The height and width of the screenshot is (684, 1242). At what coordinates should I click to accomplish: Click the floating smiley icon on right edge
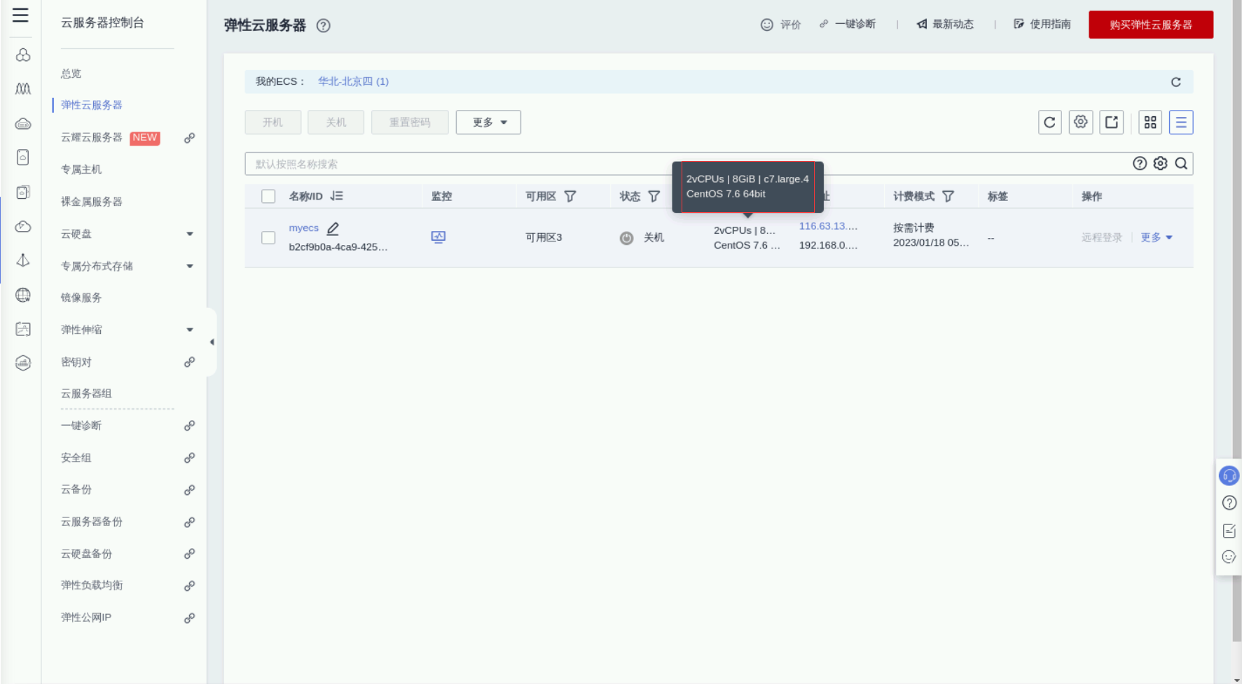[x=1229, y=557]
